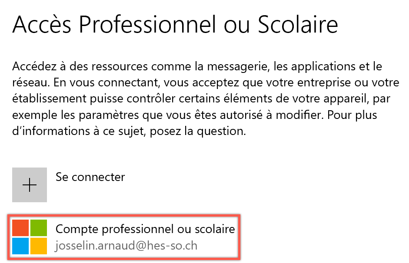Screen dimensions: 409x263
Task: Click the yellow square of Microsoft logo
Action: tap(39, 246)
